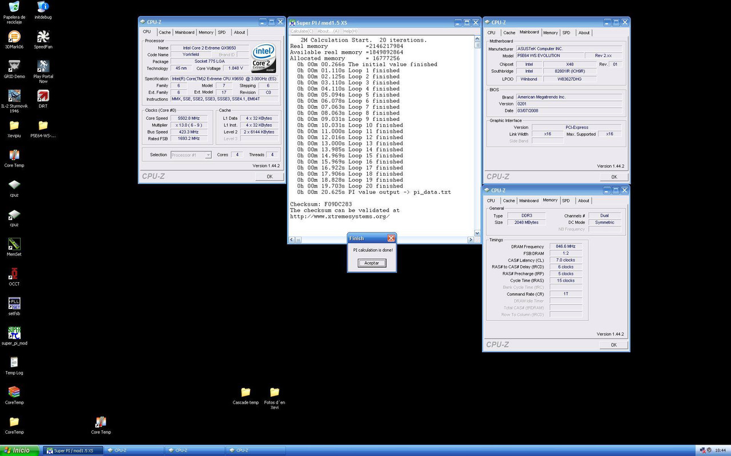Open the Inicio start button
The image size is (731, 456).
coord(19,450)
